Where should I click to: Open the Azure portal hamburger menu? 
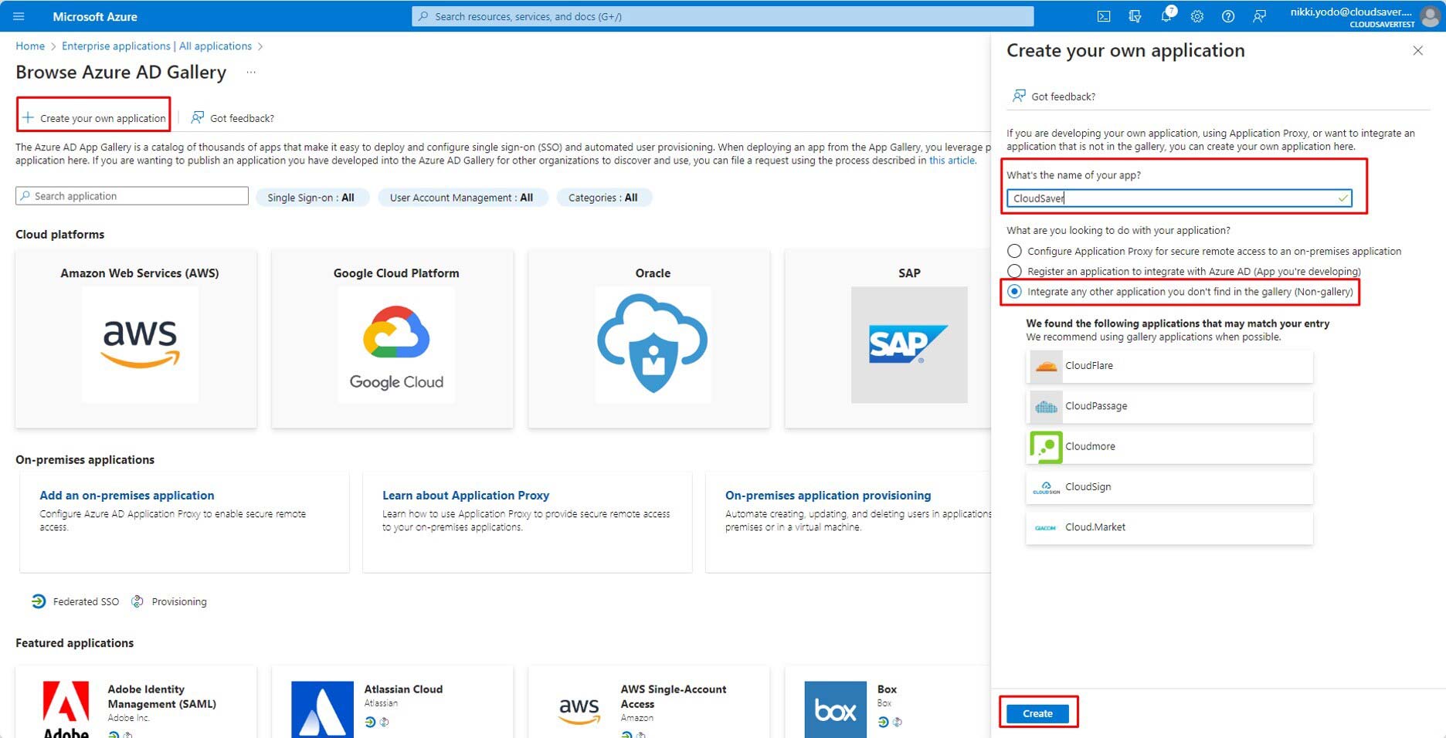click(19, 16)
